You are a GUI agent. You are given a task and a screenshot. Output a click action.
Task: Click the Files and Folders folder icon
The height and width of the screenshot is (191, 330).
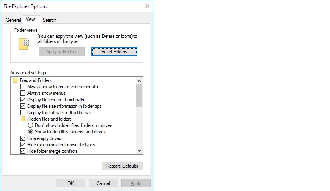[15, 80]
